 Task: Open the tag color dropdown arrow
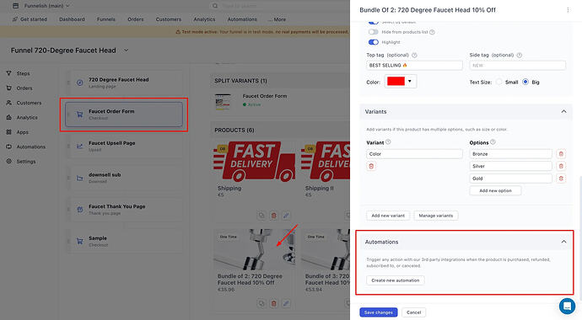pyautogui.click(x=410, y=81)
